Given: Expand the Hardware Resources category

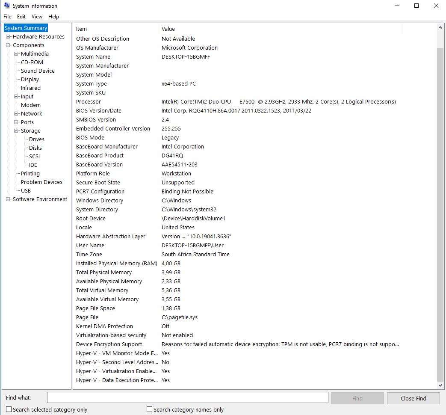Looking at the screenshot, I should (9, 36).
